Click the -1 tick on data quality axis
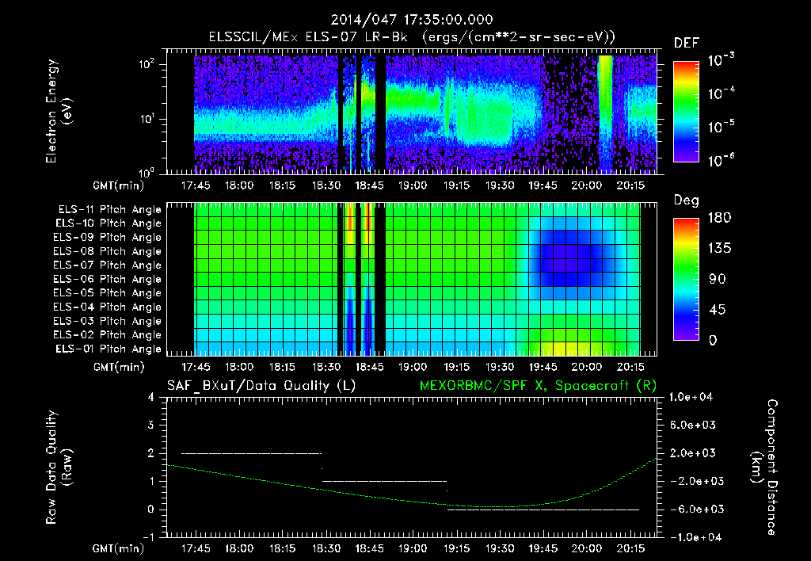Screen dimensions: 811x561 point(148,537)
